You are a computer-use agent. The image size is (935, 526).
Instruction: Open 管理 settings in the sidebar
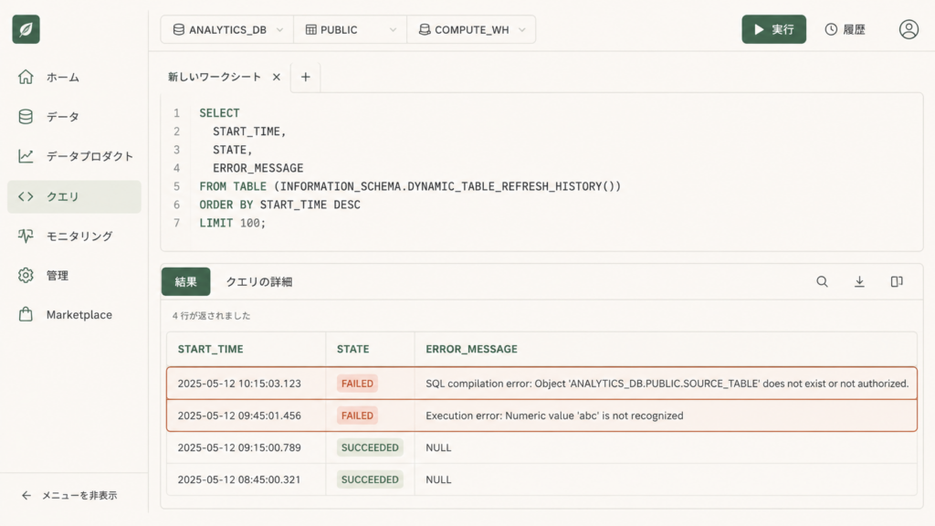(x=74, y=276)
